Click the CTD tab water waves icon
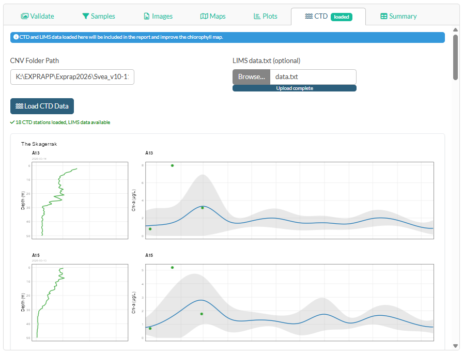 [308, 17]
